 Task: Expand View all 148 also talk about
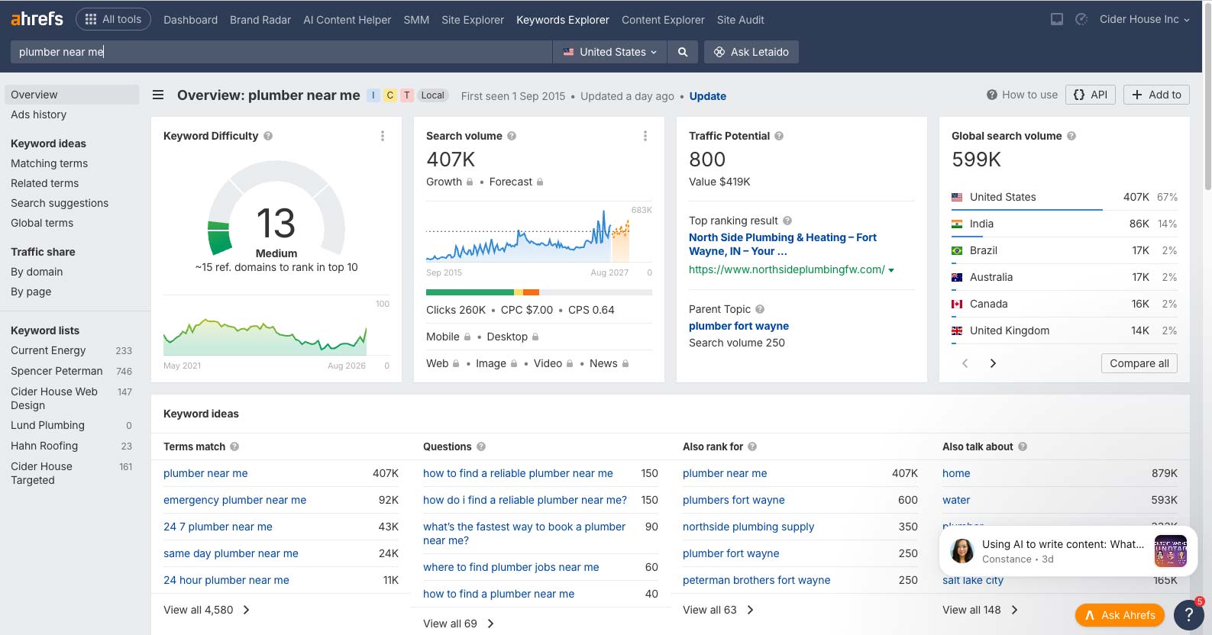click(980, 610)
